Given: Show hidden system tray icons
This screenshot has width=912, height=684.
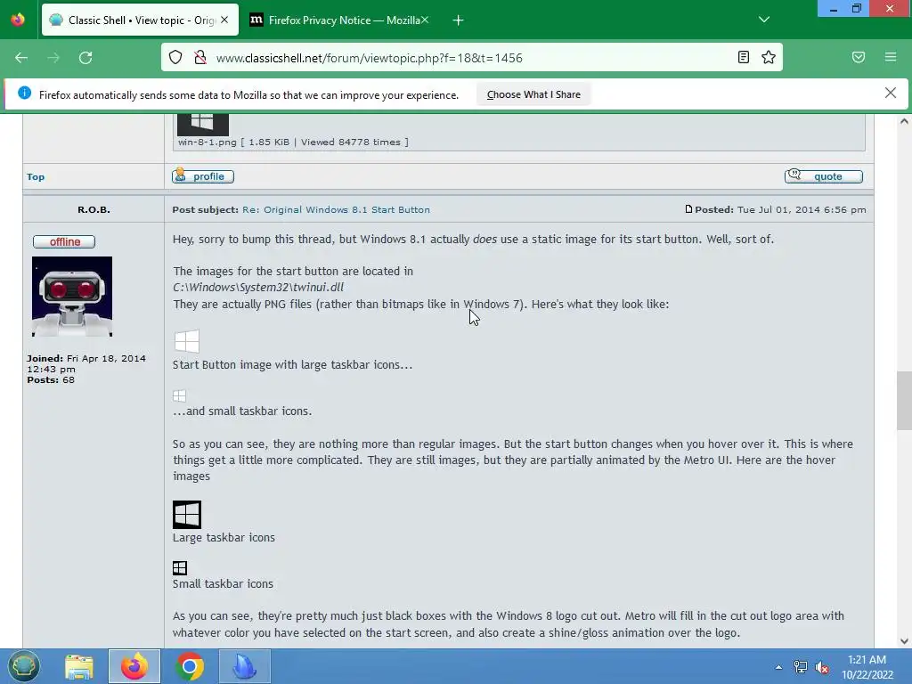Looking at the screenshot, I should (778, 668).
